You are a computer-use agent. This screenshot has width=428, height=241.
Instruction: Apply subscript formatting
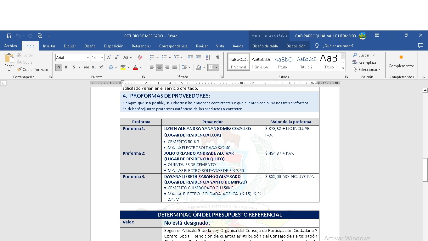(94, 67)
